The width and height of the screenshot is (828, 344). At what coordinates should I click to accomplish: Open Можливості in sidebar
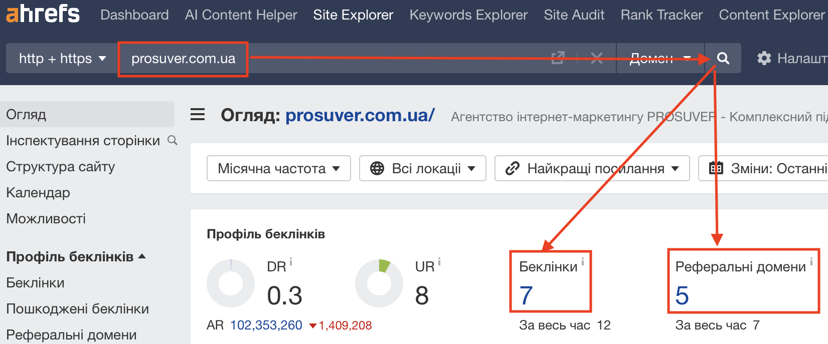(46, 218)
